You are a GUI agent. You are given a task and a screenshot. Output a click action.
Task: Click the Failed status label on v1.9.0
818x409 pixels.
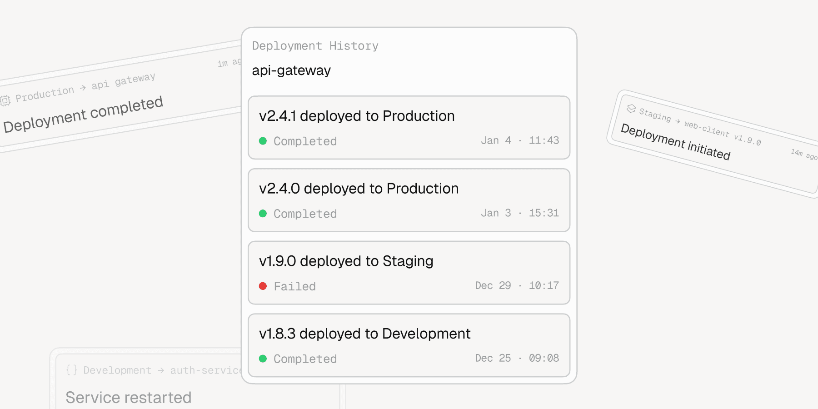click(294, 286)
